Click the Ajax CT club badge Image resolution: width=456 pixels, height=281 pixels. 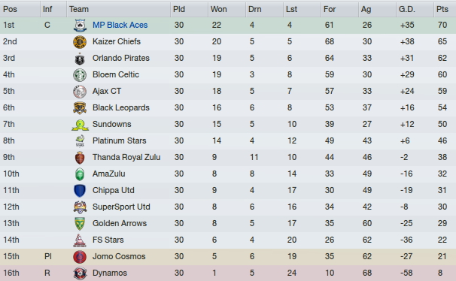coord(80,92)
